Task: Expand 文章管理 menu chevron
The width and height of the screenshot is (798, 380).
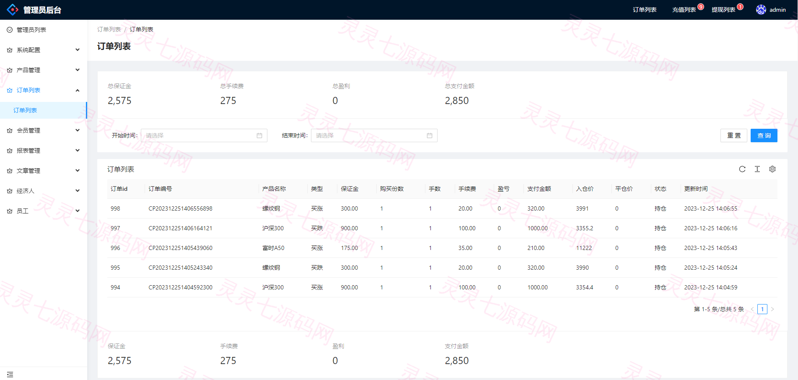Action: tap(78, 171)
